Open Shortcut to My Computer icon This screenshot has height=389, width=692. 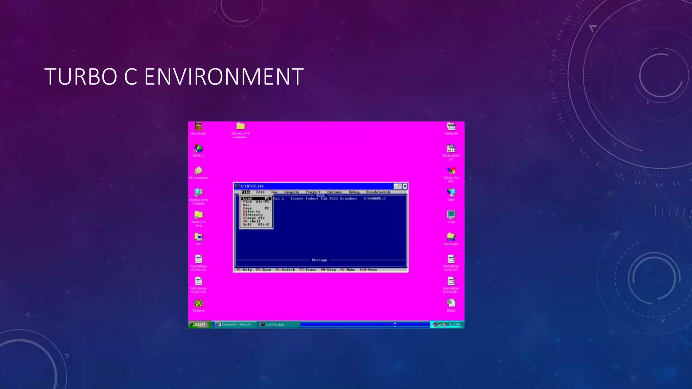(198, 193)
